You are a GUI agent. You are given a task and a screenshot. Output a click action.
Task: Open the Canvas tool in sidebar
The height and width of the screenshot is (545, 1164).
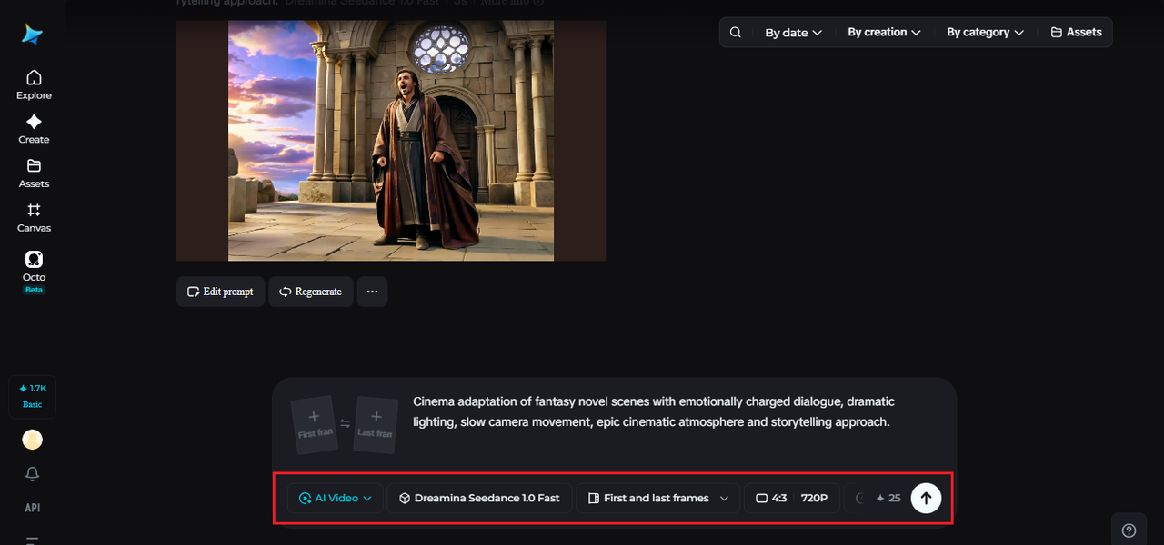34,217
